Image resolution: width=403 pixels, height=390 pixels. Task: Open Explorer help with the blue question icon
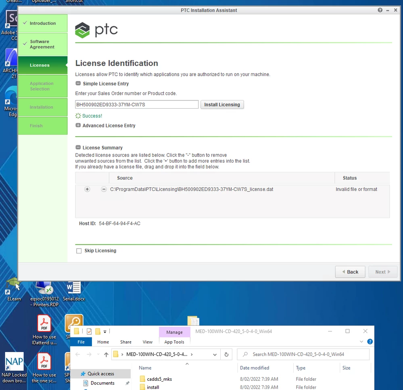(370, 342)
